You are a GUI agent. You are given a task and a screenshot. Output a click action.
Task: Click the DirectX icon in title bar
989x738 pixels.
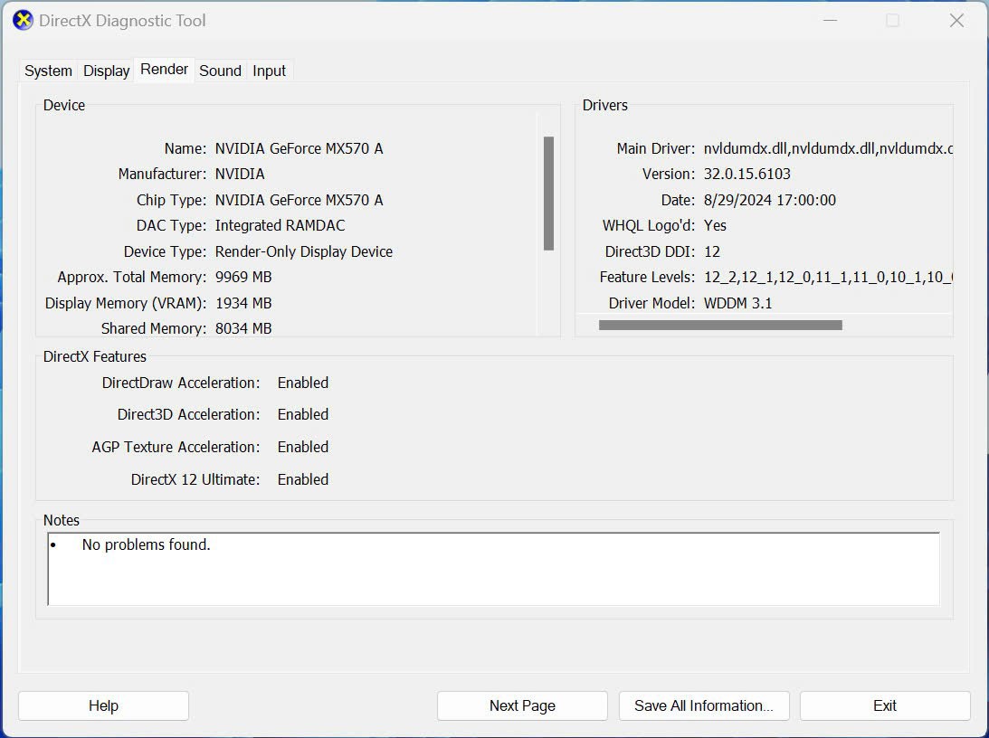(23, 20)
